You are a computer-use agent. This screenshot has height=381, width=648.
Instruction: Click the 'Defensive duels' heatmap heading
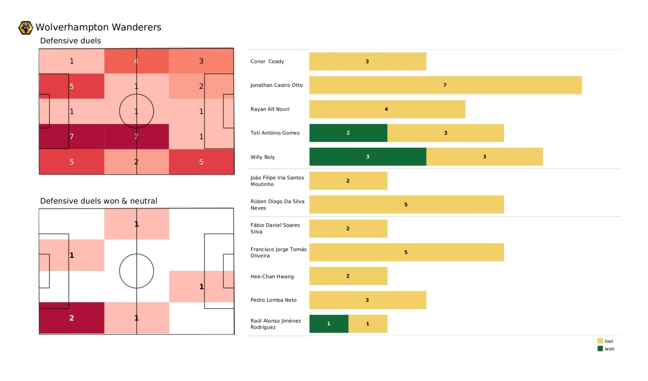(x=70, y=41)
